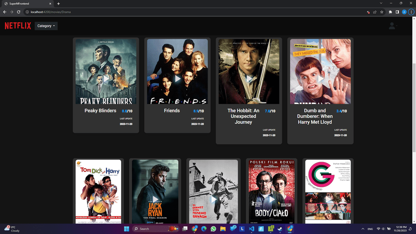Click the ENG language indicator
The image size is (416, 234).
tap(370, 229)
